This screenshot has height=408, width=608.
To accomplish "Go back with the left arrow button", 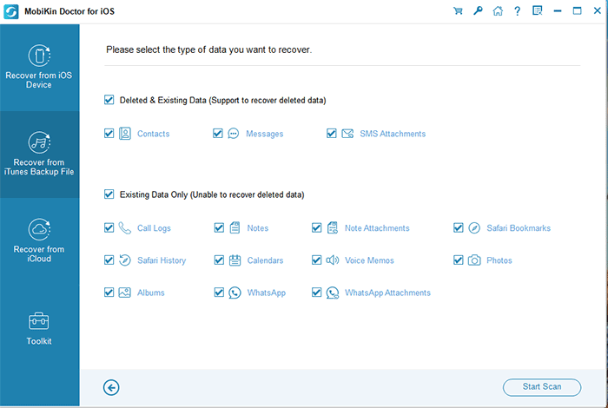I will pyautogui.click(x=111, y=387).
